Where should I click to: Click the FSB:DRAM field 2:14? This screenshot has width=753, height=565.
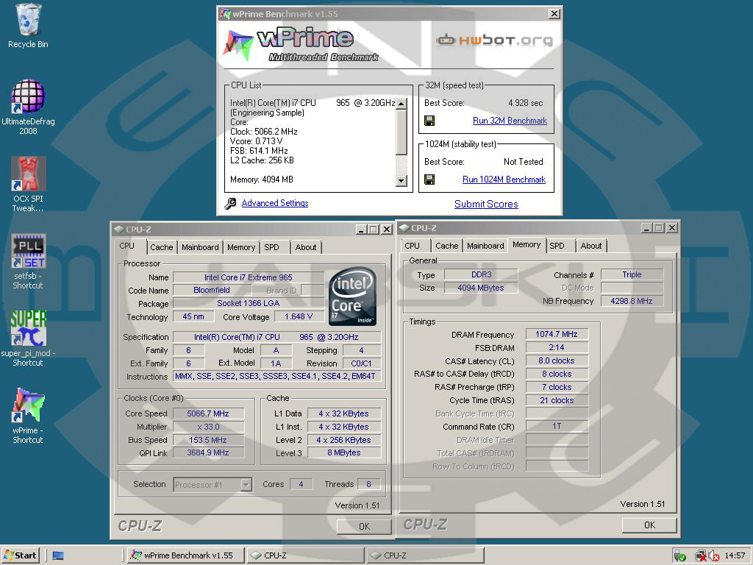[x=557, y=347]
